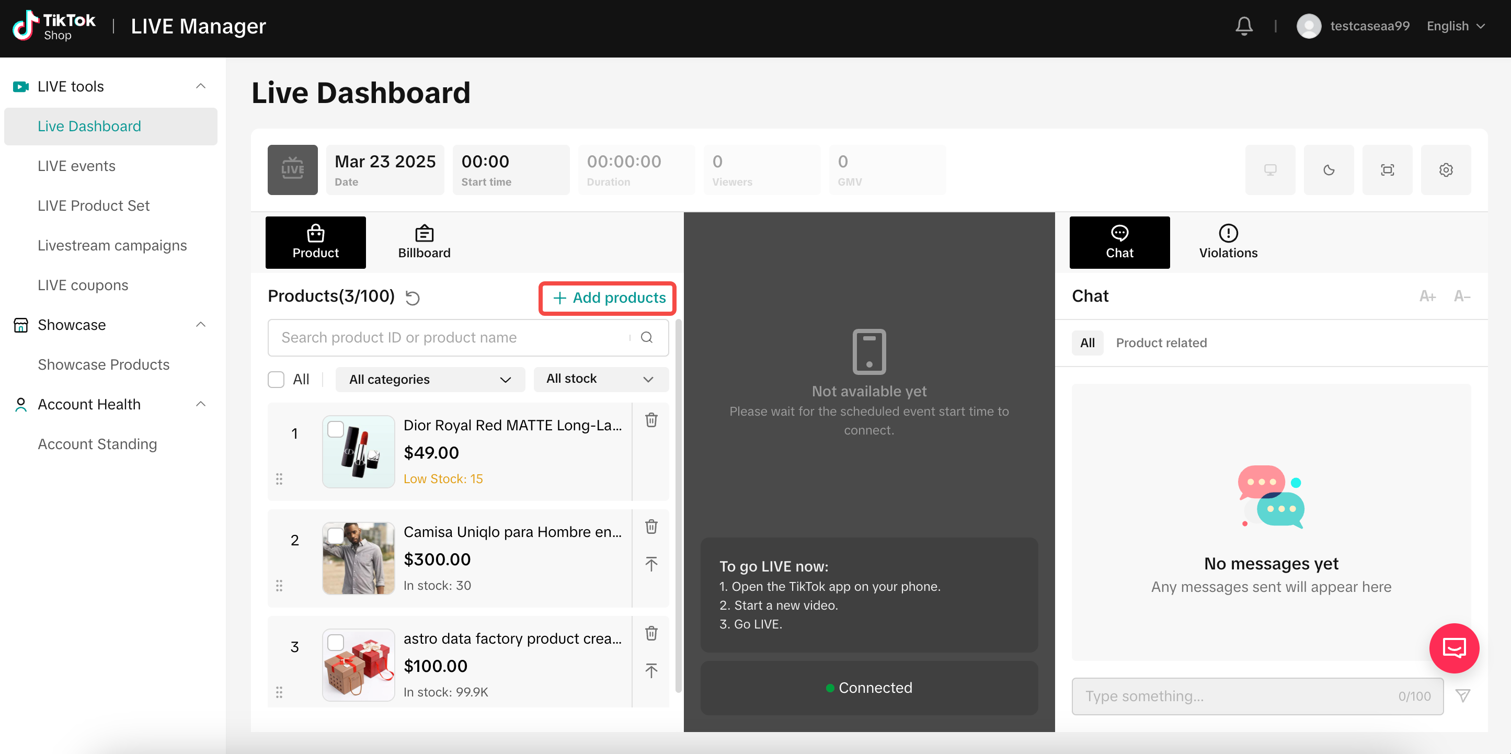
Task: Open the Camisa Uniqlo shirt thumbnail
Action: click(x=358, y=558)
